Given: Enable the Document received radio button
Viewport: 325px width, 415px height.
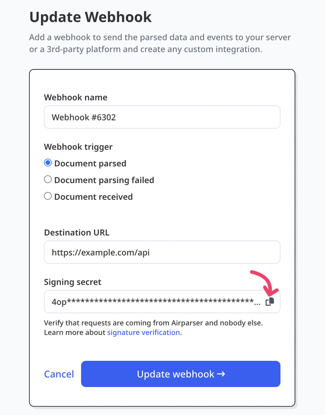Looking at the screenshot, I should tap(48, 196).
